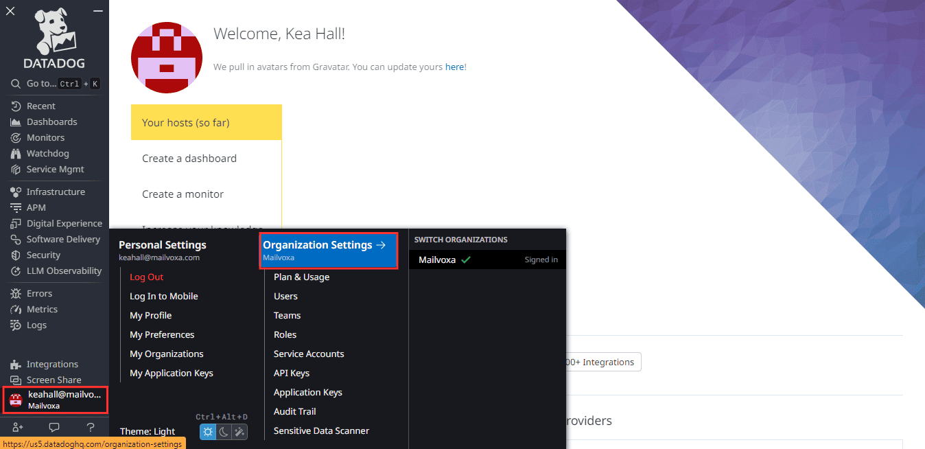Open the Recent sidebar icon
The height and width of the screenshot is (449, 925).
(x=16, y=106)
